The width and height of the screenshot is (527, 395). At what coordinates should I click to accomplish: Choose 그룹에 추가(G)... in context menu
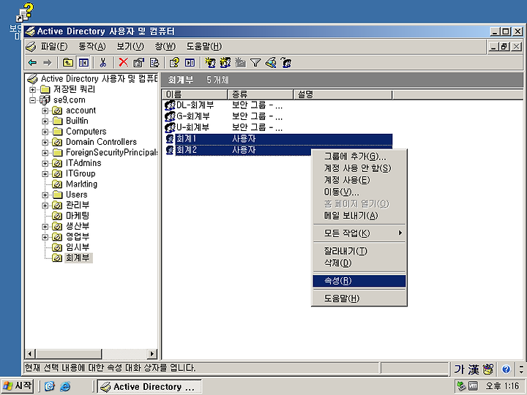click(x=359, y=157)
